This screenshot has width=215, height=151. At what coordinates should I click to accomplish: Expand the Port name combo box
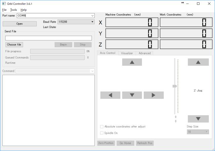pyautogui.click(x=93, y=16)
